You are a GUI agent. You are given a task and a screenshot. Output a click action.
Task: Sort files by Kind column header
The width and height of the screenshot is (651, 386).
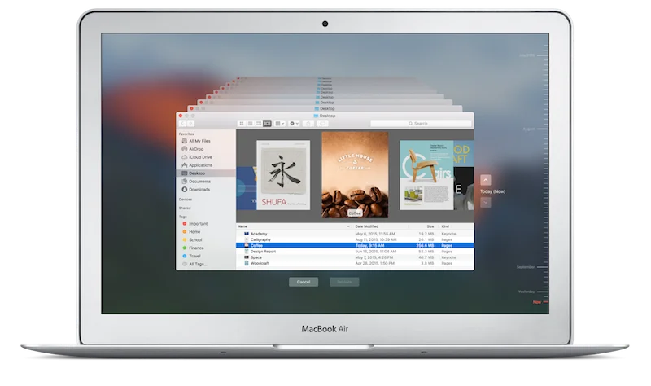(x=456, y=226)
